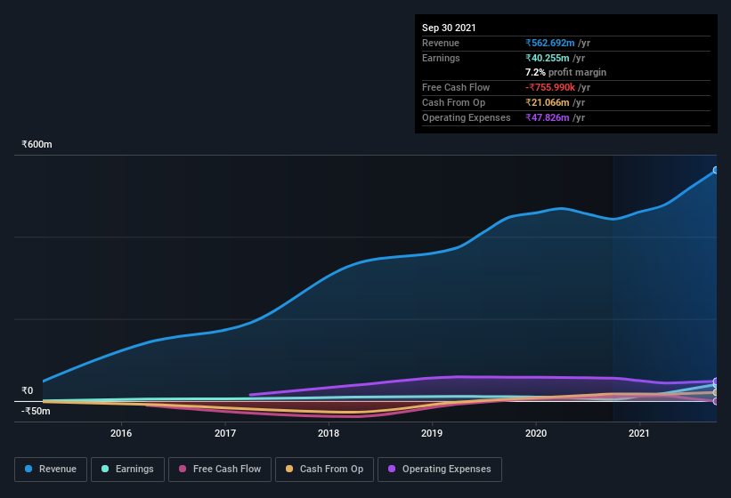The height and width of the screenshot is (498, 731).
Task: Click the ₹562.692m revenue value
Action: tap(550, 43)
